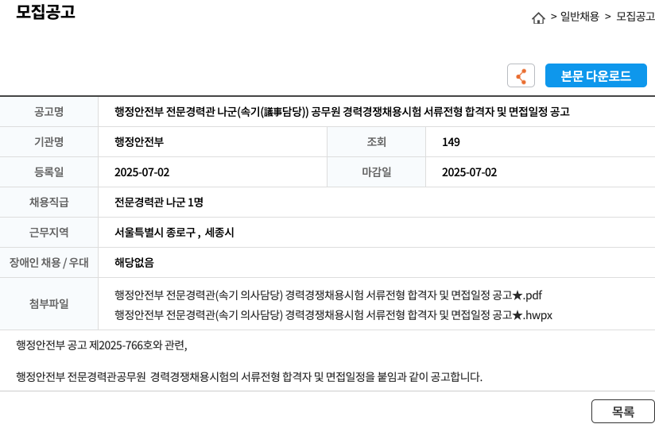Click the sentence ending with 공고합니다
Screen dimensions: 655x424
coord(249,377)
